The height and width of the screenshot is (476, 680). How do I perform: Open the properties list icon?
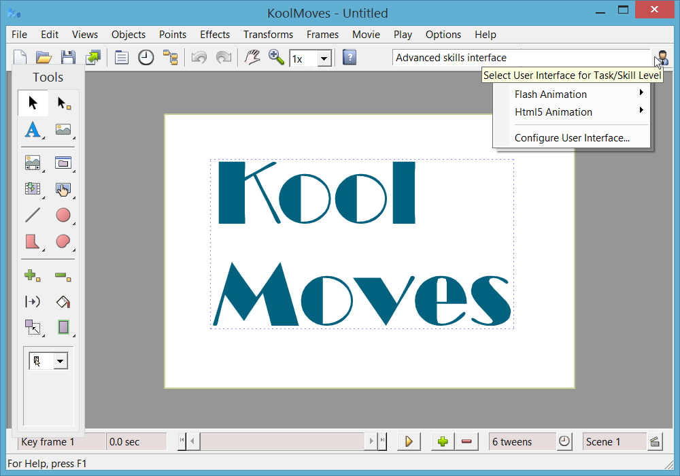tap(122, 57)
